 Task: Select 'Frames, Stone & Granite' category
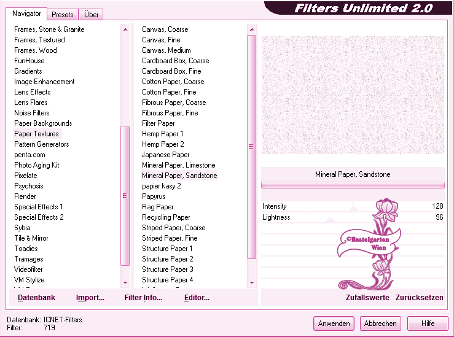click(49, 29)
